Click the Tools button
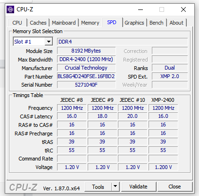This screenshot has height=196, width=199. coord(98,187)
